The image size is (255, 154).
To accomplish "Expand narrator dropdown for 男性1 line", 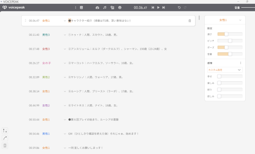I will 65,134.
